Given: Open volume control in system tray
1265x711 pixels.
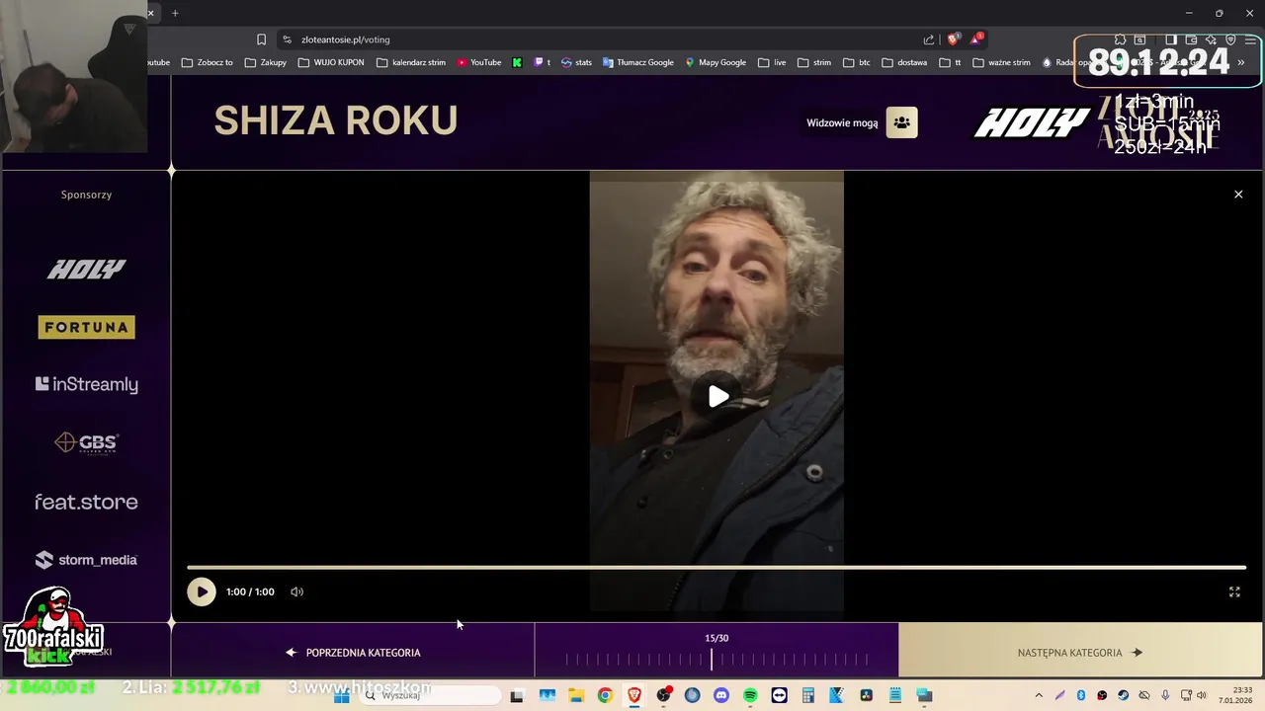Looking at the screenshot, I should (1202, 695).
